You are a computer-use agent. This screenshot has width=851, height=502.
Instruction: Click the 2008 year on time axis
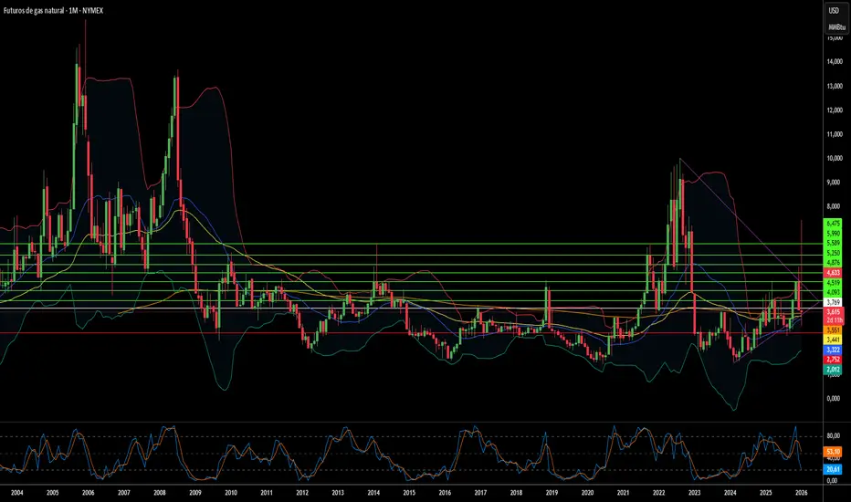(x=159, y=492)
